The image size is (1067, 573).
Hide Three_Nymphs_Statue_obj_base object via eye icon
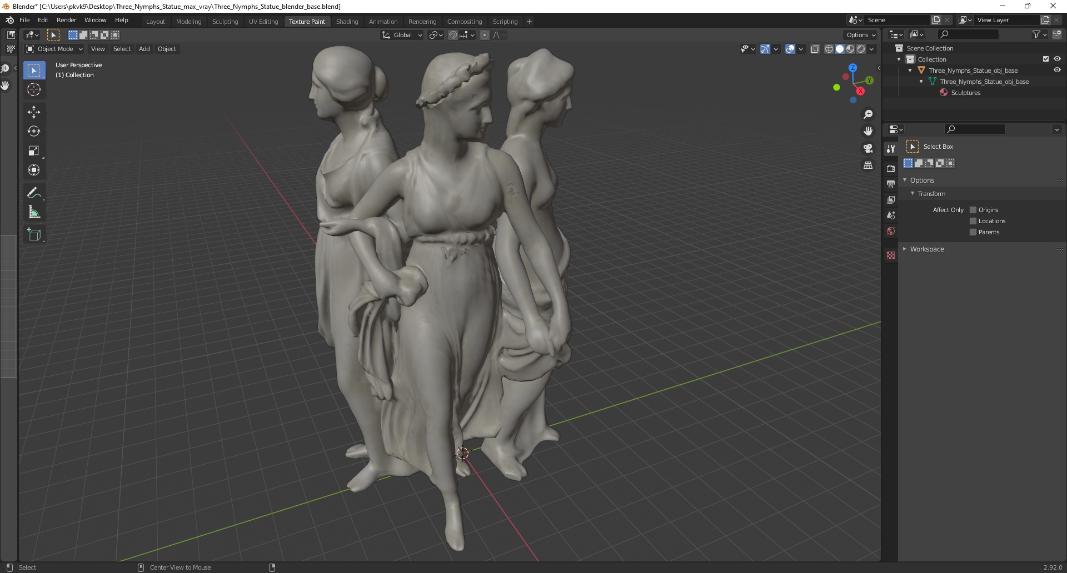point(1057,70)
